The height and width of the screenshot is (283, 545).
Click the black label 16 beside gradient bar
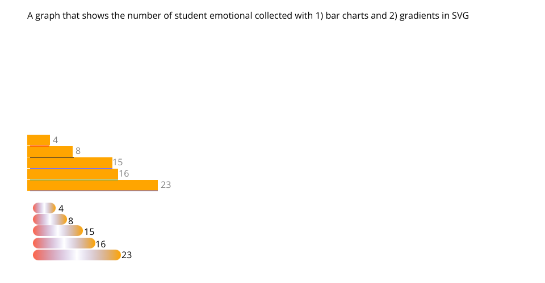pos(101,244)
